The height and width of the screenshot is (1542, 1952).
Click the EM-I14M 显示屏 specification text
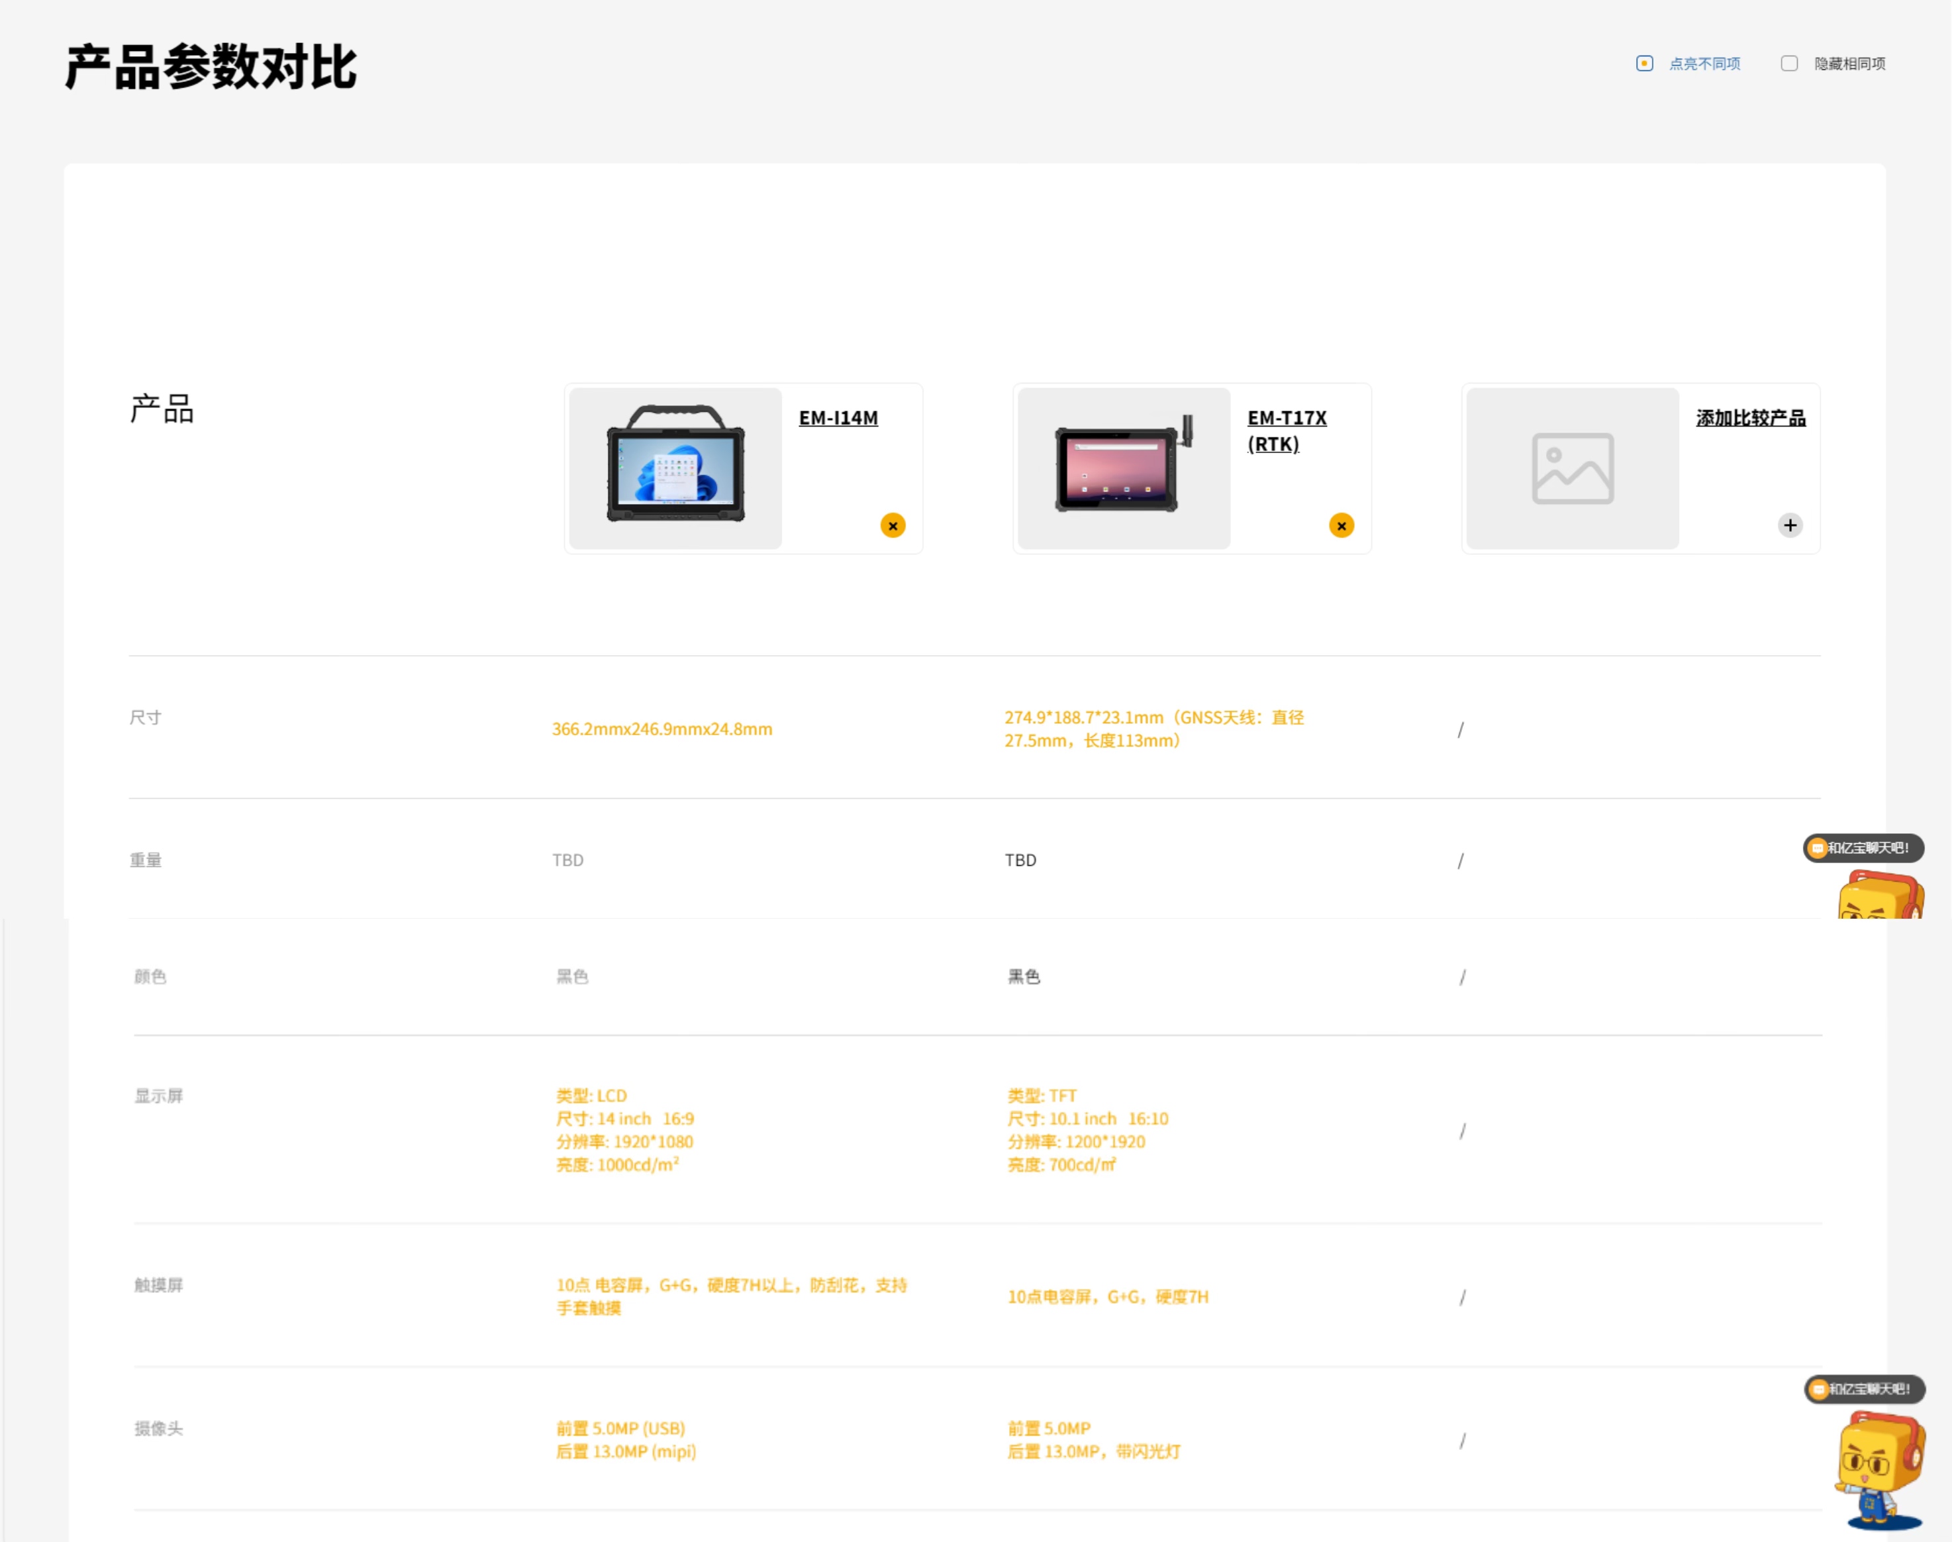624,1130
